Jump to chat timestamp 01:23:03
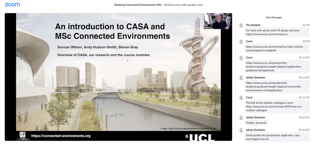The height and width of the screenshot is (150, 317). tap(304, 130)
